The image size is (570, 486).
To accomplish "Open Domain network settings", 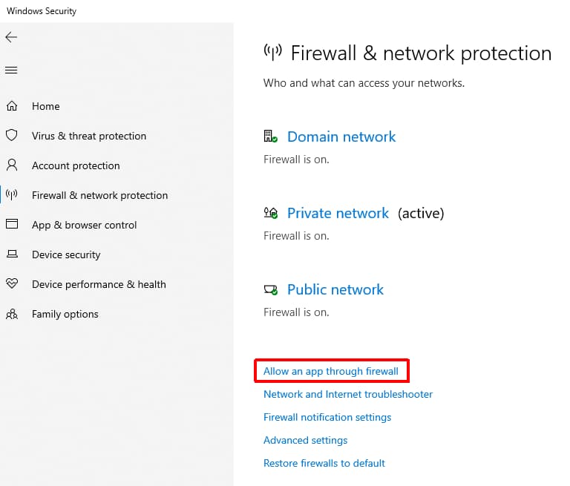I will coord(341,137).
